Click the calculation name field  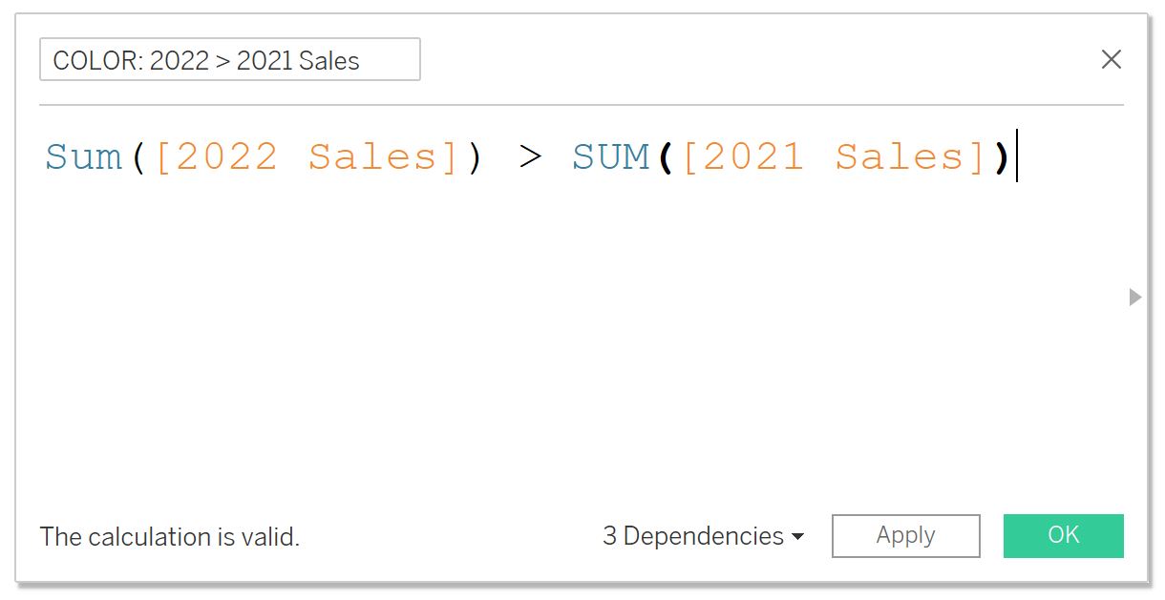pos(229,60)
